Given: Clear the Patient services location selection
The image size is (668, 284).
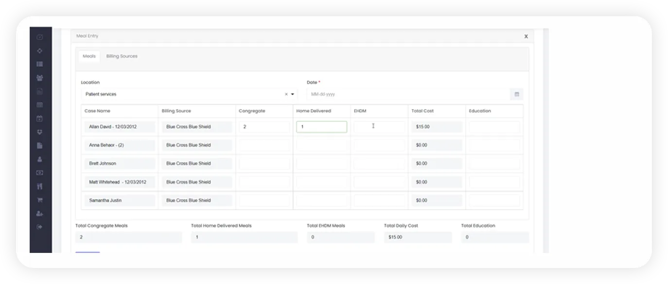Looking at the screenshot, I should click(286, 94).
